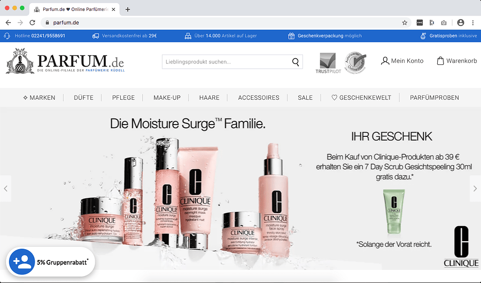
Task: Open the Trustpilot badge
Action: [328, 63]
